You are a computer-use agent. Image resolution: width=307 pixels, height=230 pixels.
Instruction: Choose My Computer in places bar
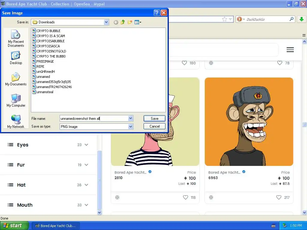[16, 100]
